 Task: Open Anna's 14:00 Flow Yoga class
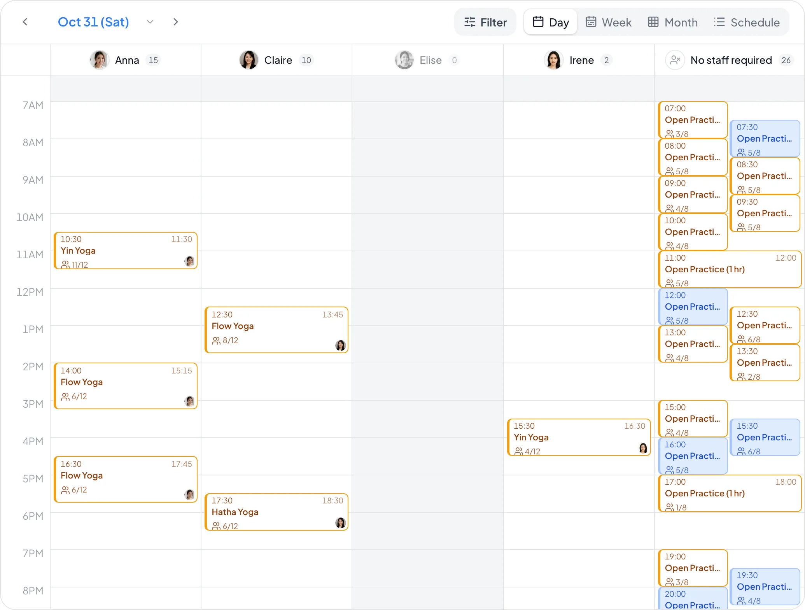click(x=126, y=386)
